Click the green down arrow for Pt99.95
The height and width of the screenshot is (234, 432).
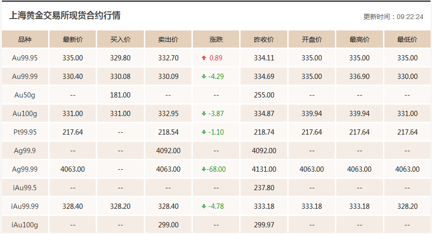[204, 132]
